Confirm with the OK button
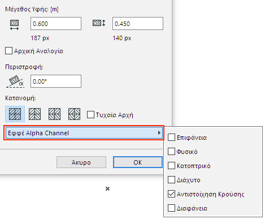 [138, 162]
